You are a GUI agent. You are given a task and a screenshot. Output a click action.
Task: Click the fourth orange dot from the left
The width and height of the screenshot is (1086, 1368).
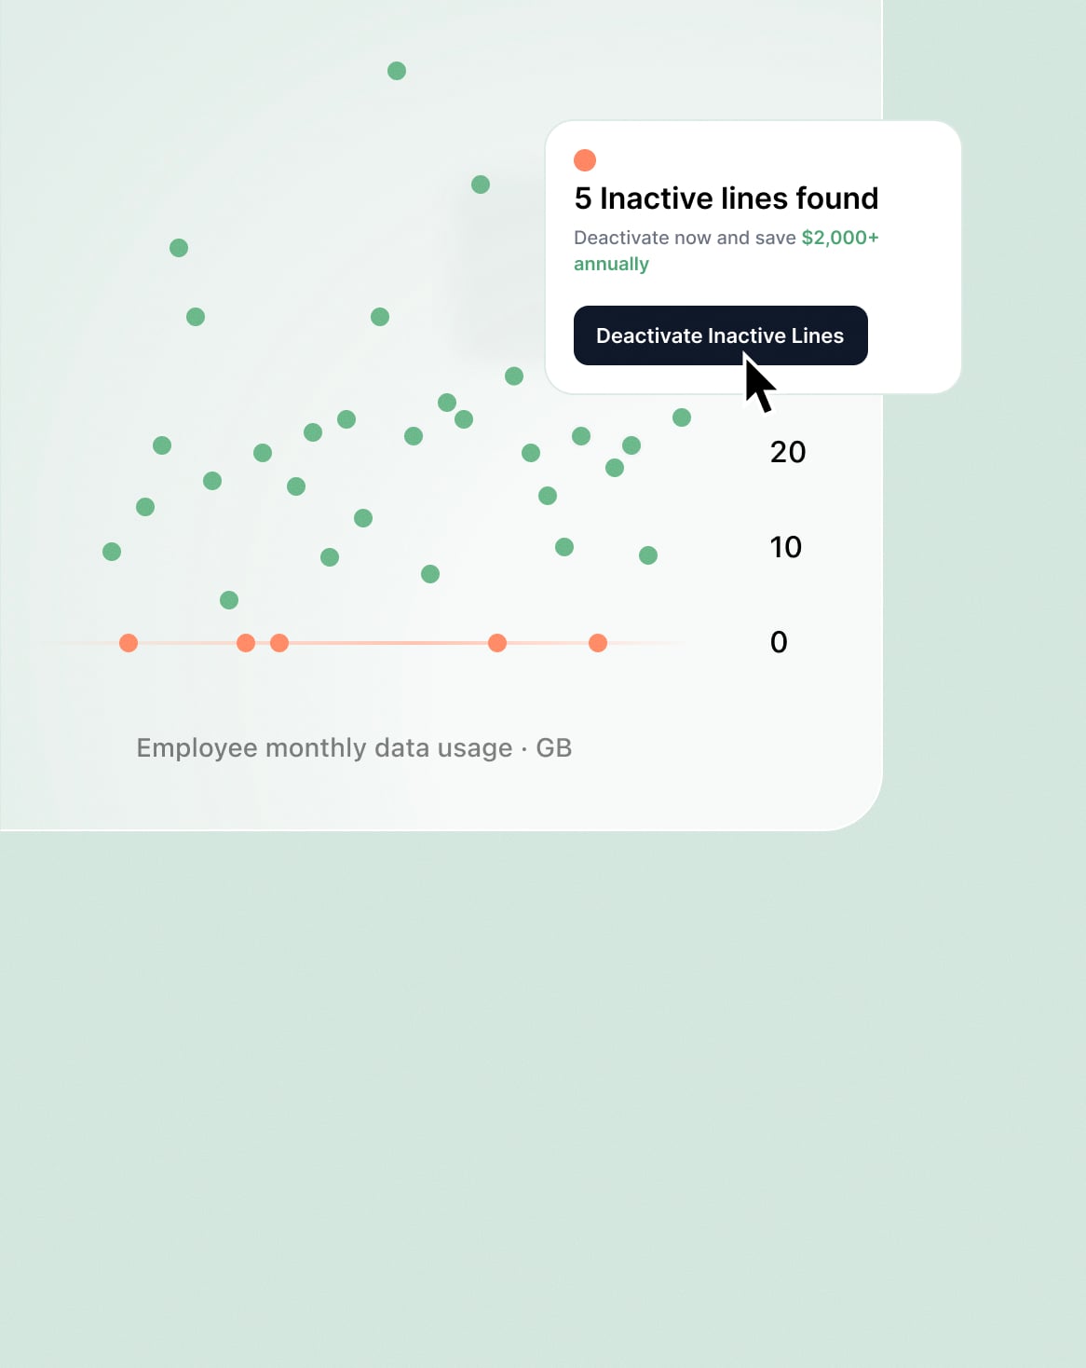coord(497,643)
